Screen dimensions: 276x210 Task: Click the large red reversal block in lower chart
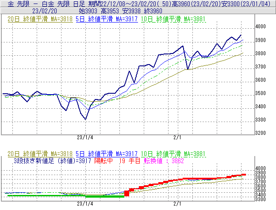point(127,193)
